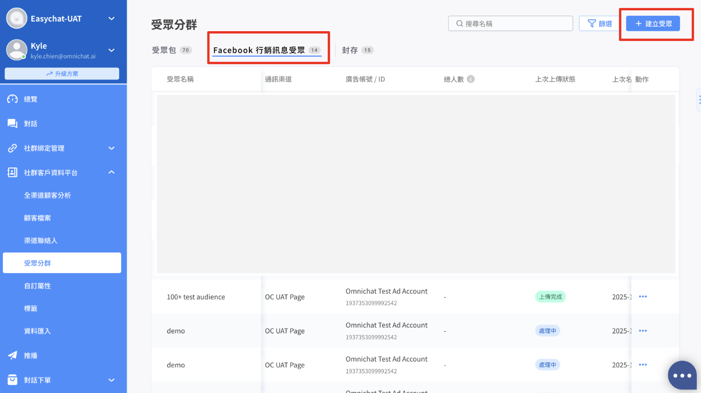701x393 pixels.
Task: Click the Overview dashboard gauge icon
Action: point(12,99)
